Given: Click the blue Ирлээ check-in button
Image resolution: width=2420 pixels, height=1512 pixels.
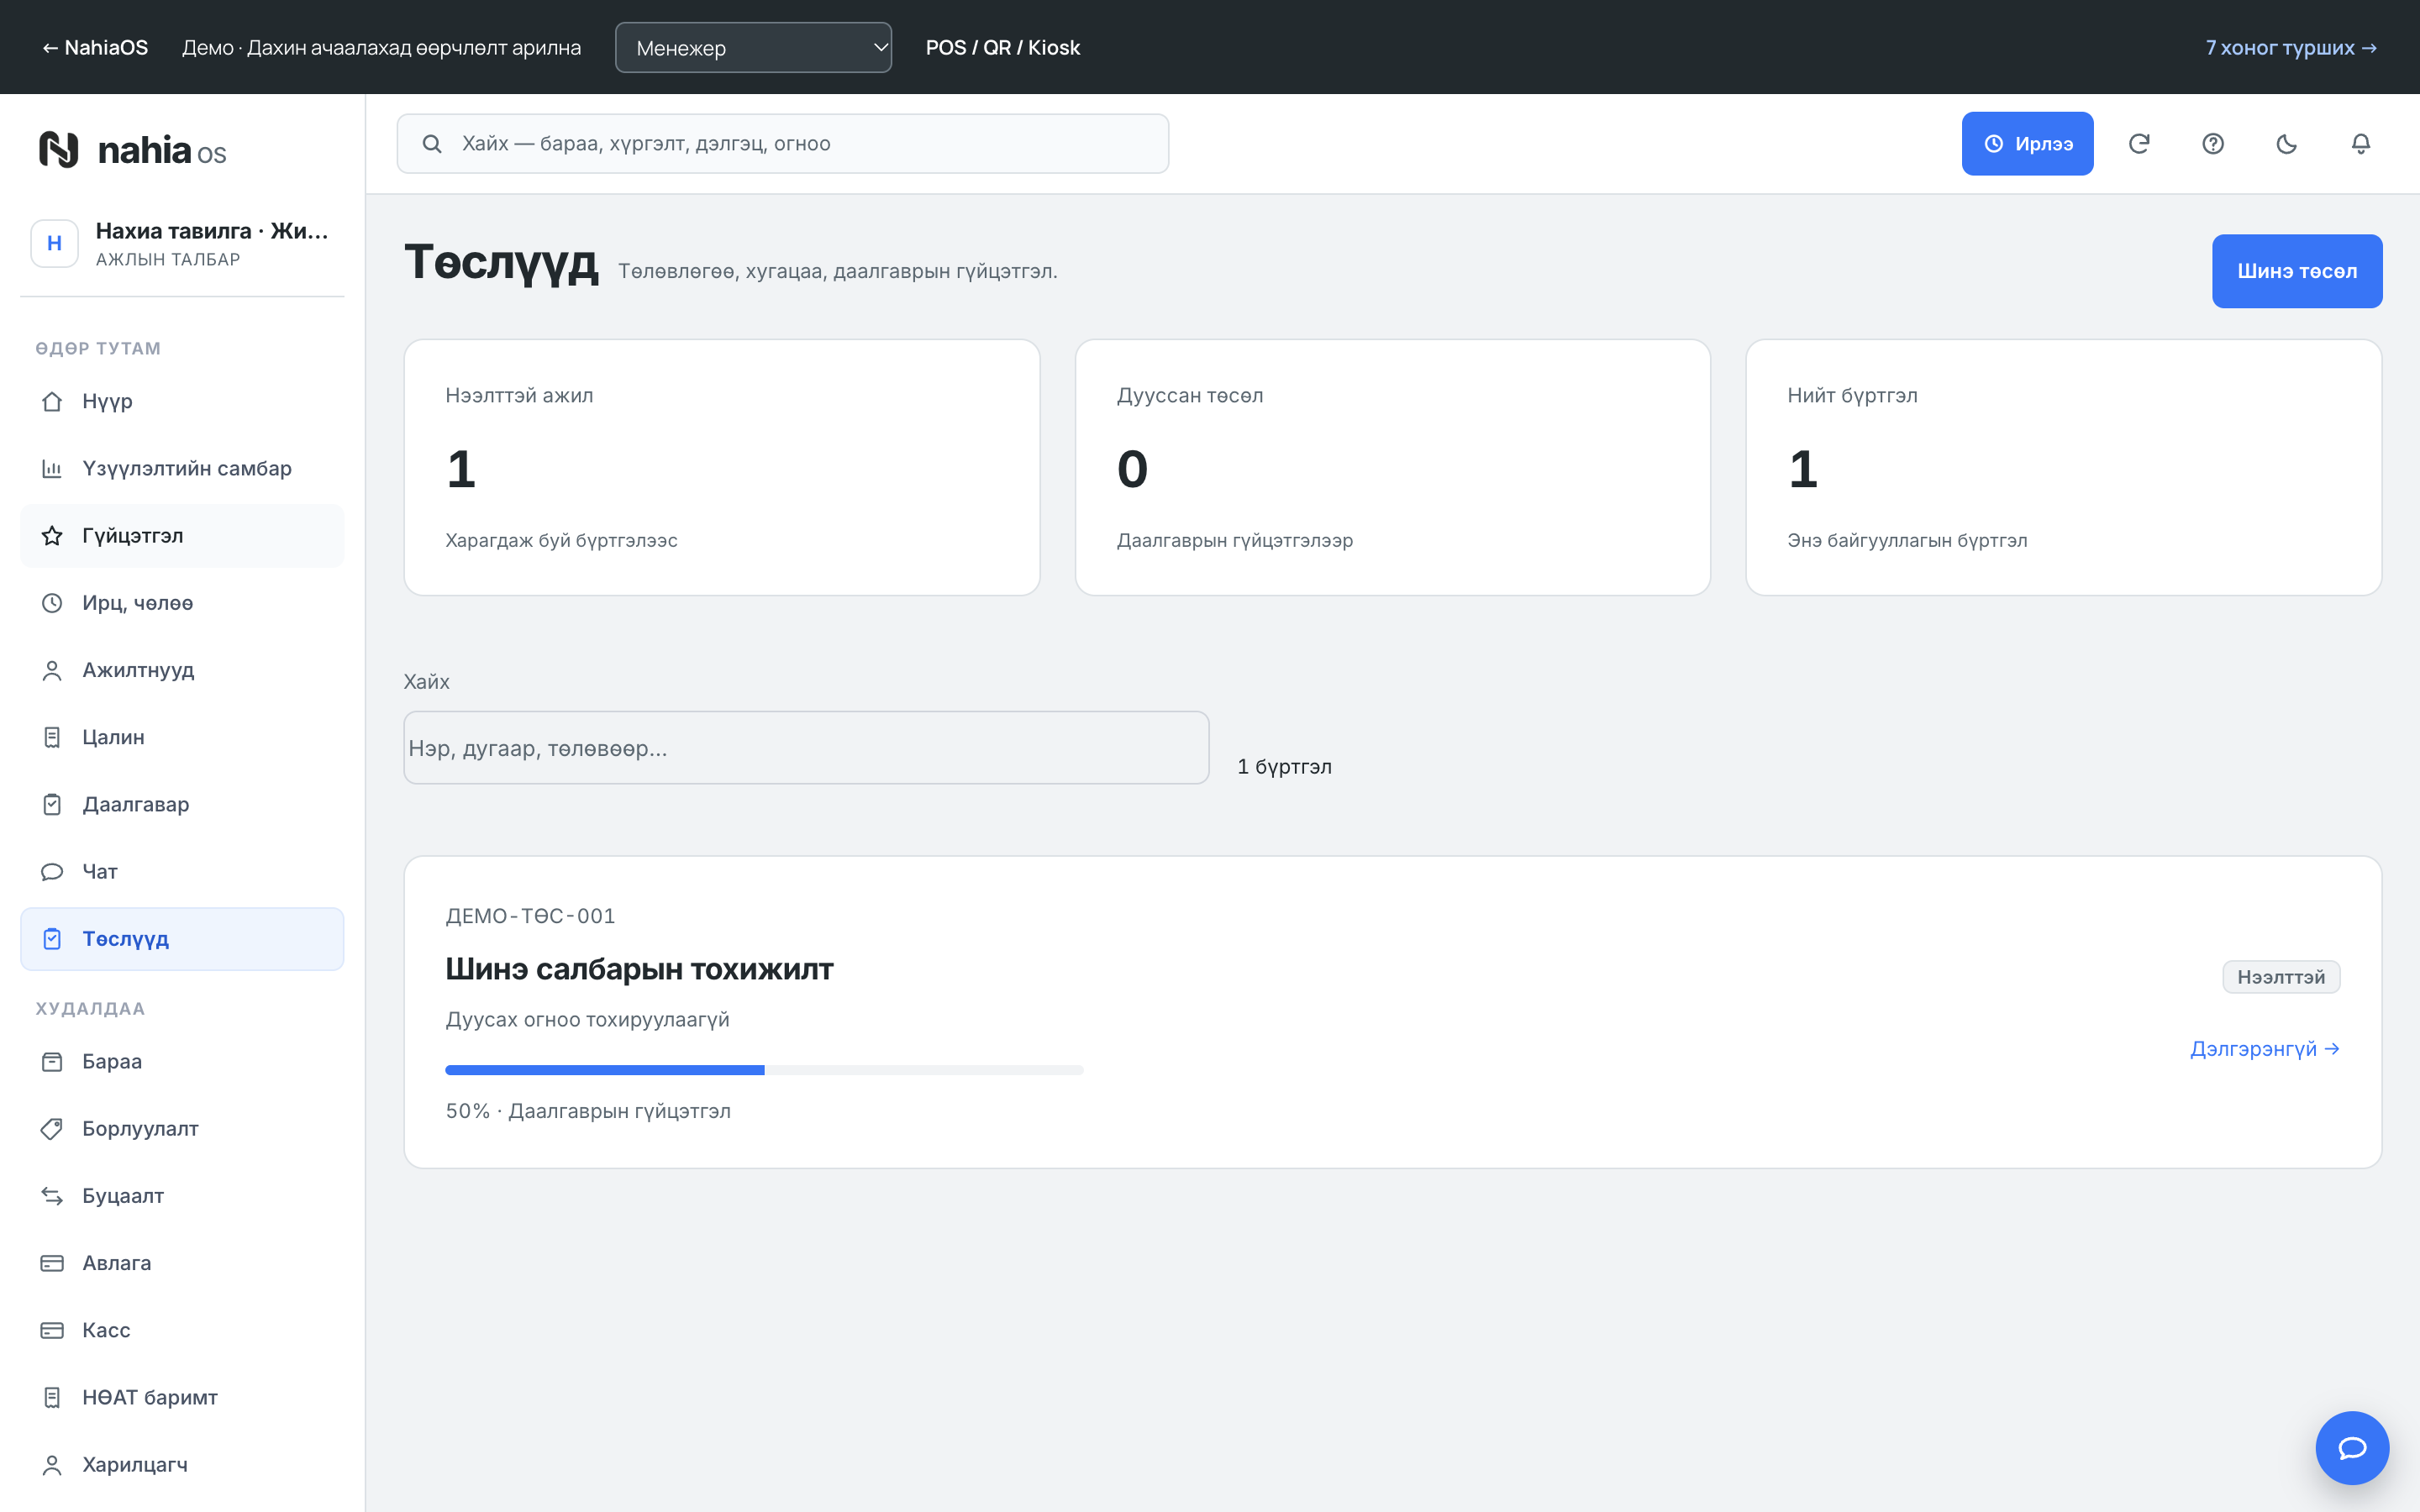Looking at the screenshot, I should 2027,144.
